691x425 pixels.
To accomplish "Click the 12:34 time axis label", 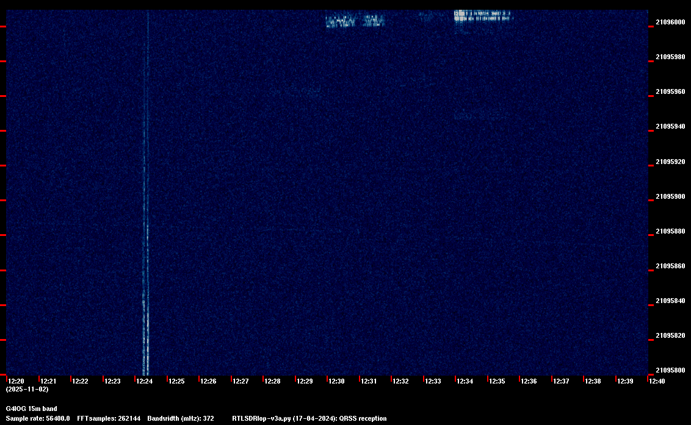I will [x=465, y=381].
